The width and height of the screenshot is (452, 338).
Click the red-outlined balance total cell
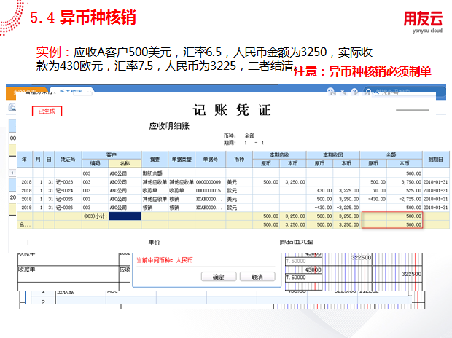coord(394,221)
